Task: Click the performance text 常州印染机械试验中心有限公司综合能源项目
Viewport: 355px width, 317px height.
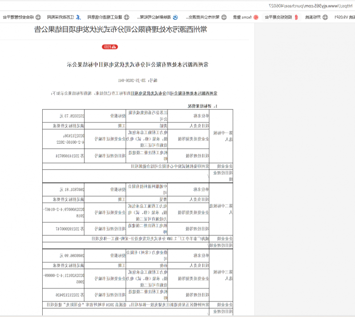Action: [x=170, y=166]
